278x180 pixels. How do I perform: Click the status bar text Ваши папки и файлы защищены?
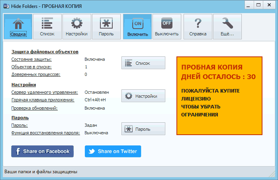(41, 172)
